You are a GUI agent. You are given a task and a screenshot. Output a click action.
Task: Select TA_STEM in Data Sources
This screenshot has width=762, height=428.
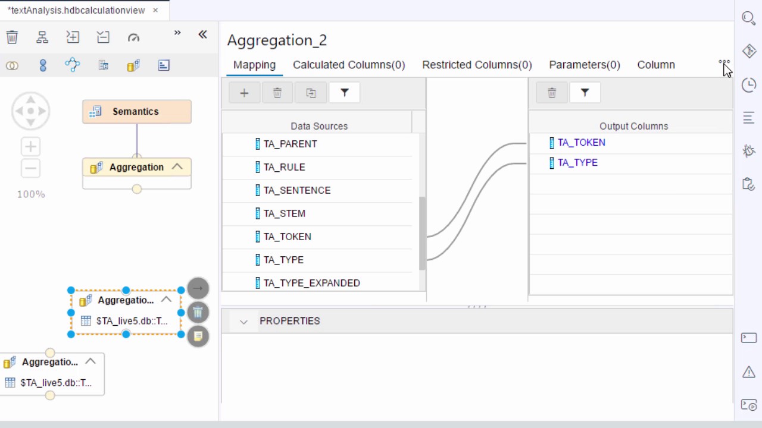tap(317, 213)
